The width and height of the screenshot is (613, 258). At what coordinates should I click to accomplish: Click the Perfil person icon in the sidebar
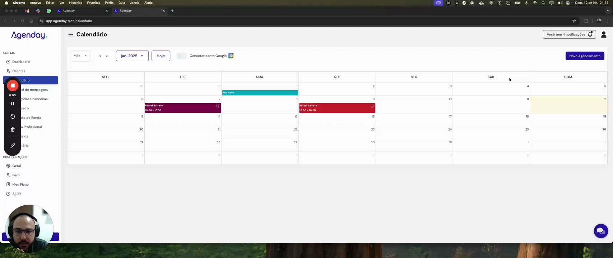[x=8, y=175]
